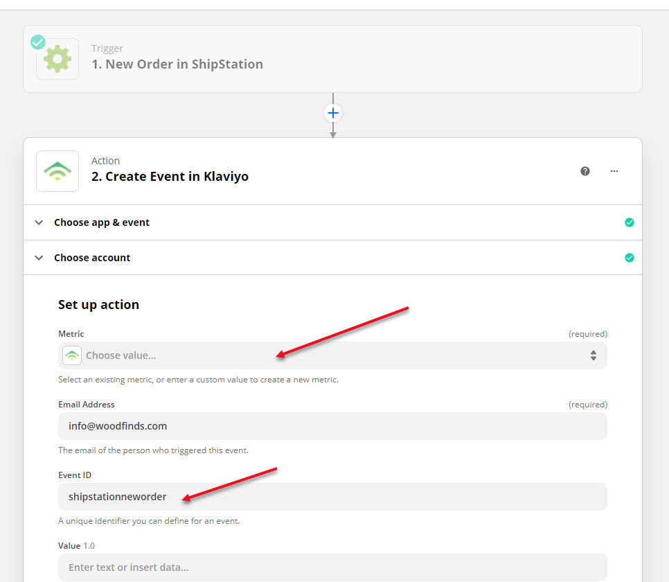Click the Metric field label

71,333
